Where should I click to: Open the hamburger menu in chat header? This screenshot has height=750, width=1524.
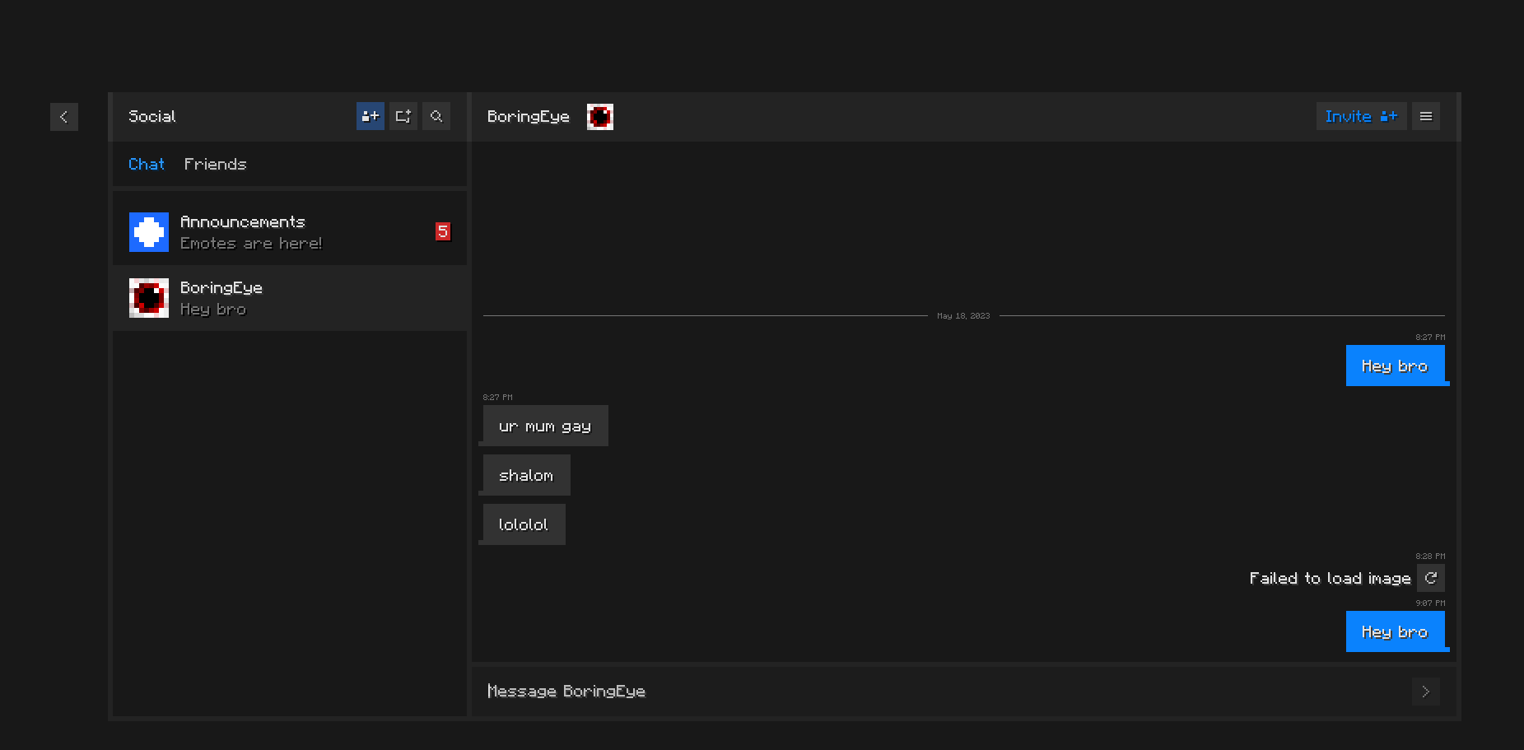point(1426,116)
